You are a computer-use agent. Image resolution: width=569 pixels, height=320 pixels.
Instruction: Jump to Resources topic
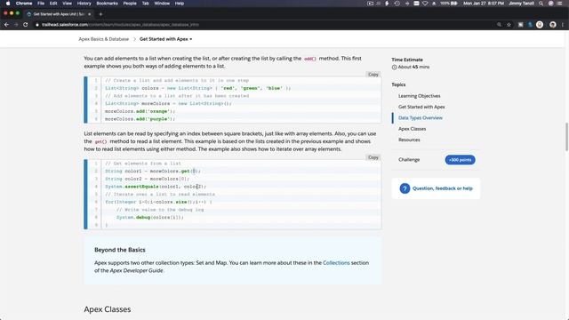409,140
